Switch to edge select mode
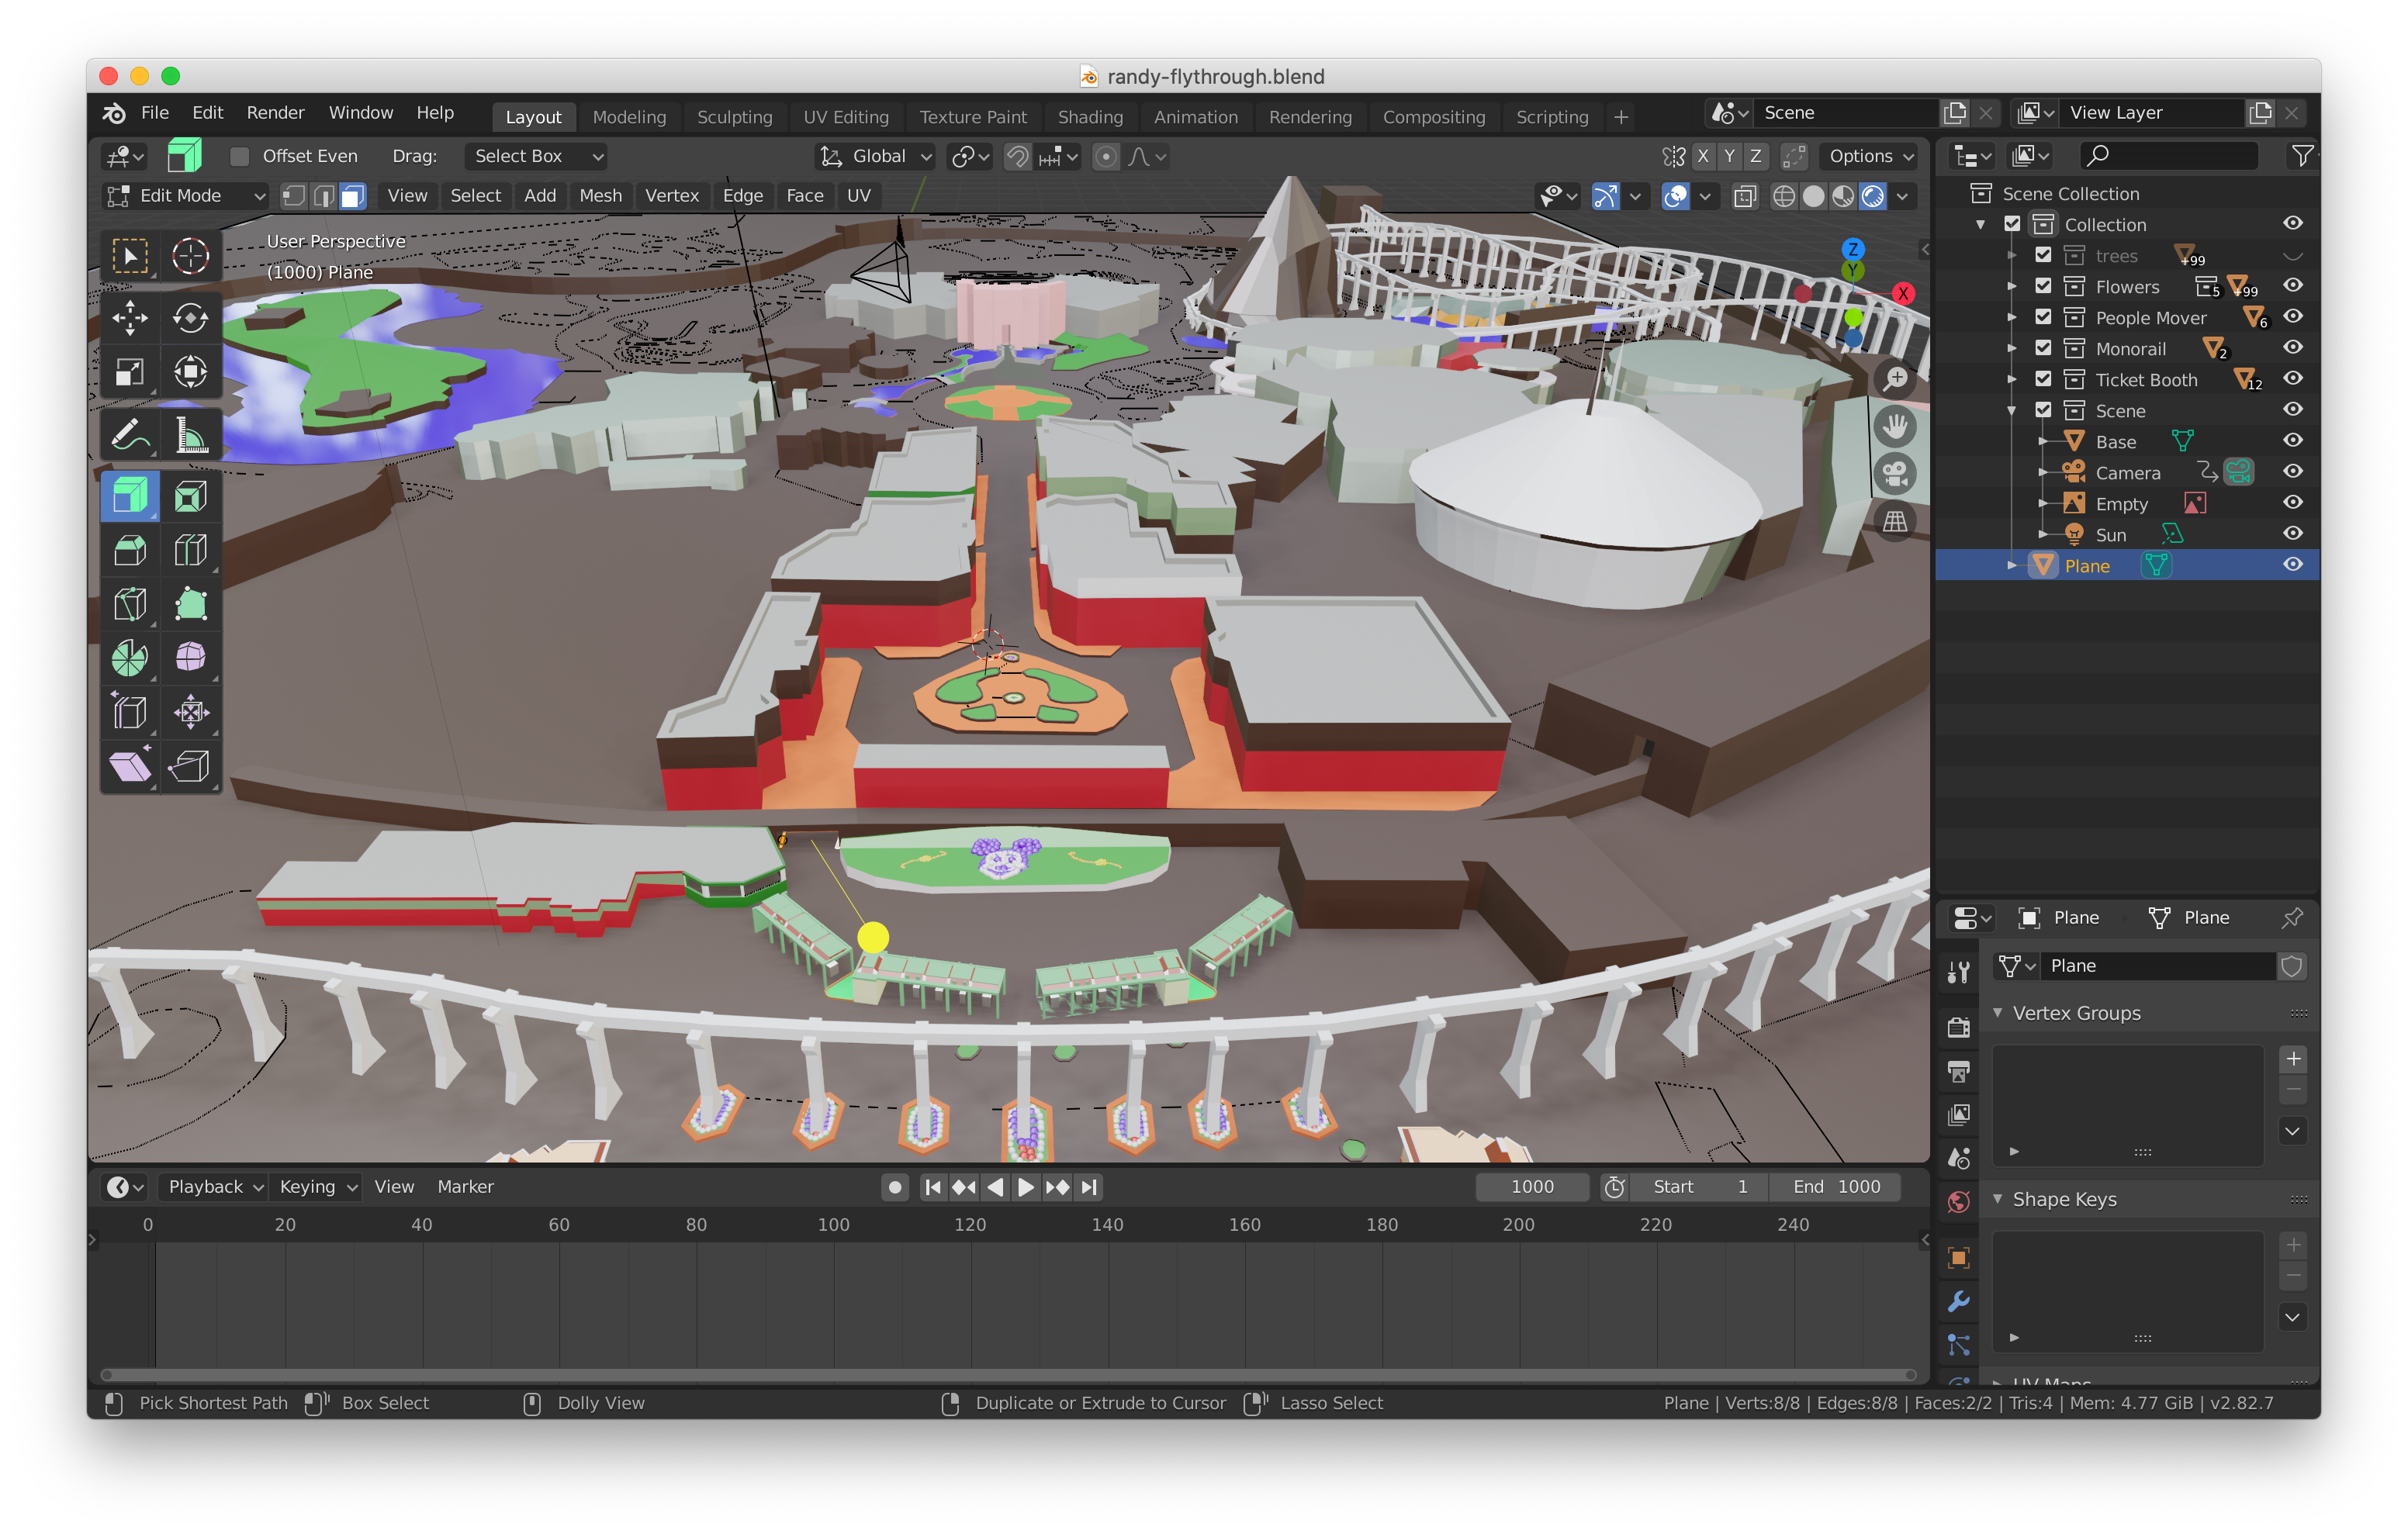This screenshot has height=1534, width=2408. [x=323, y=196]
